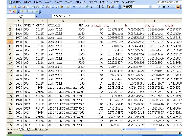The height and width of the screenshot is (136, 182).
Task: Toggle Bold formatting
Action: [164, 7]
